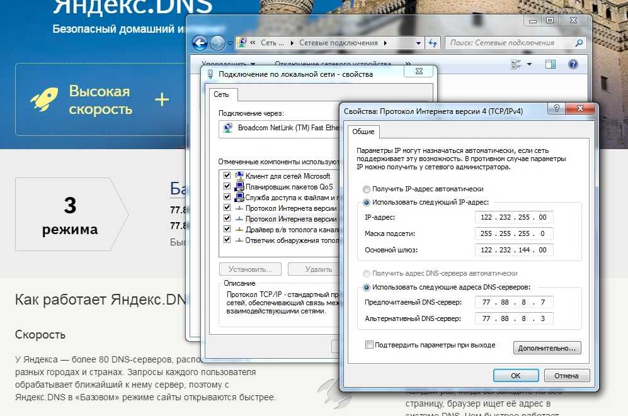Click the Broadcom NetLink adapter icon
628x416 pixels.
[x=228, y=128]
